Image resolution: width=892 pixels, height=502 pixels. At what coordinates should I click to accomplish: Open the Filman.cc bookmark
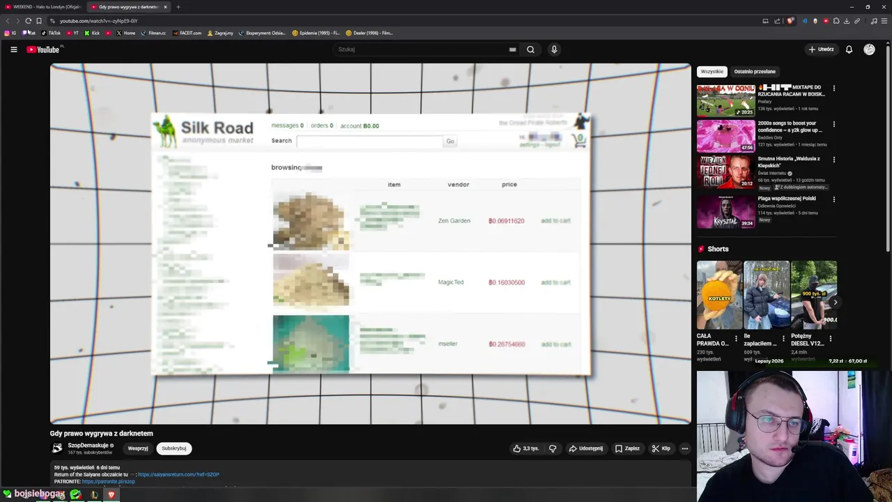click(153, 33)
